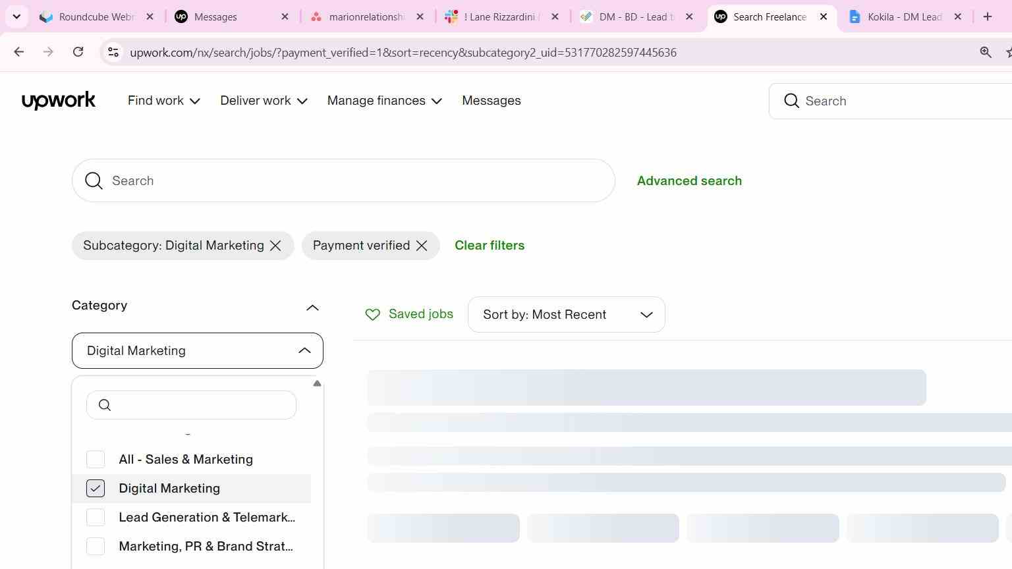Viewport: 1012px width, 569px height.
Task: Click the Saved jobs heart icon
Action: coord(372,315)
